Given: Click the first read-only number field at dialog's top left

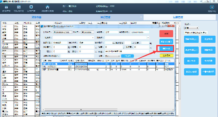Looking at the screenshot, I should (62, 32).
